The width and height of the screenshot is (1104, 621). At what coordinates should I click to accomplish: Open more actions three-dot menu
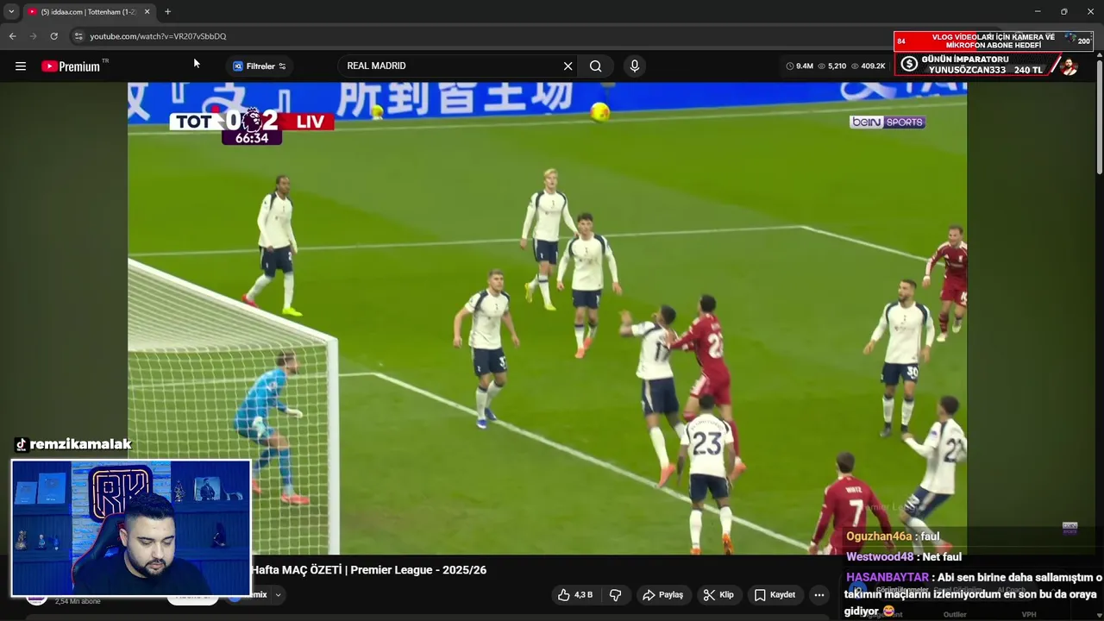tap(819, 595)
